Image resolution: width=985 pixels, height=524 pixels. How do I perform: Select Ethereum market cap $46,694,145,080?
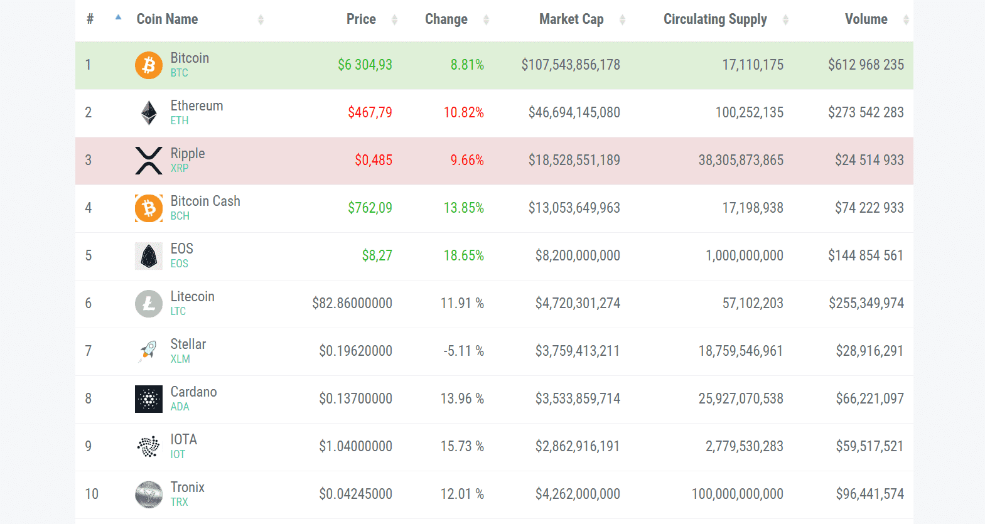(x=574, y=112)
